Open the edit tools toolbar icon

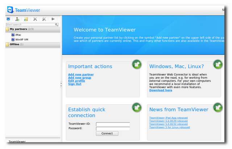point(44,19)
